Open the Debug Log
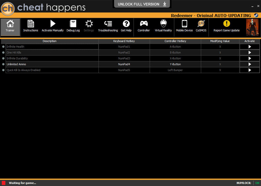This screenshot has height=186, width=261. (73, 26)
